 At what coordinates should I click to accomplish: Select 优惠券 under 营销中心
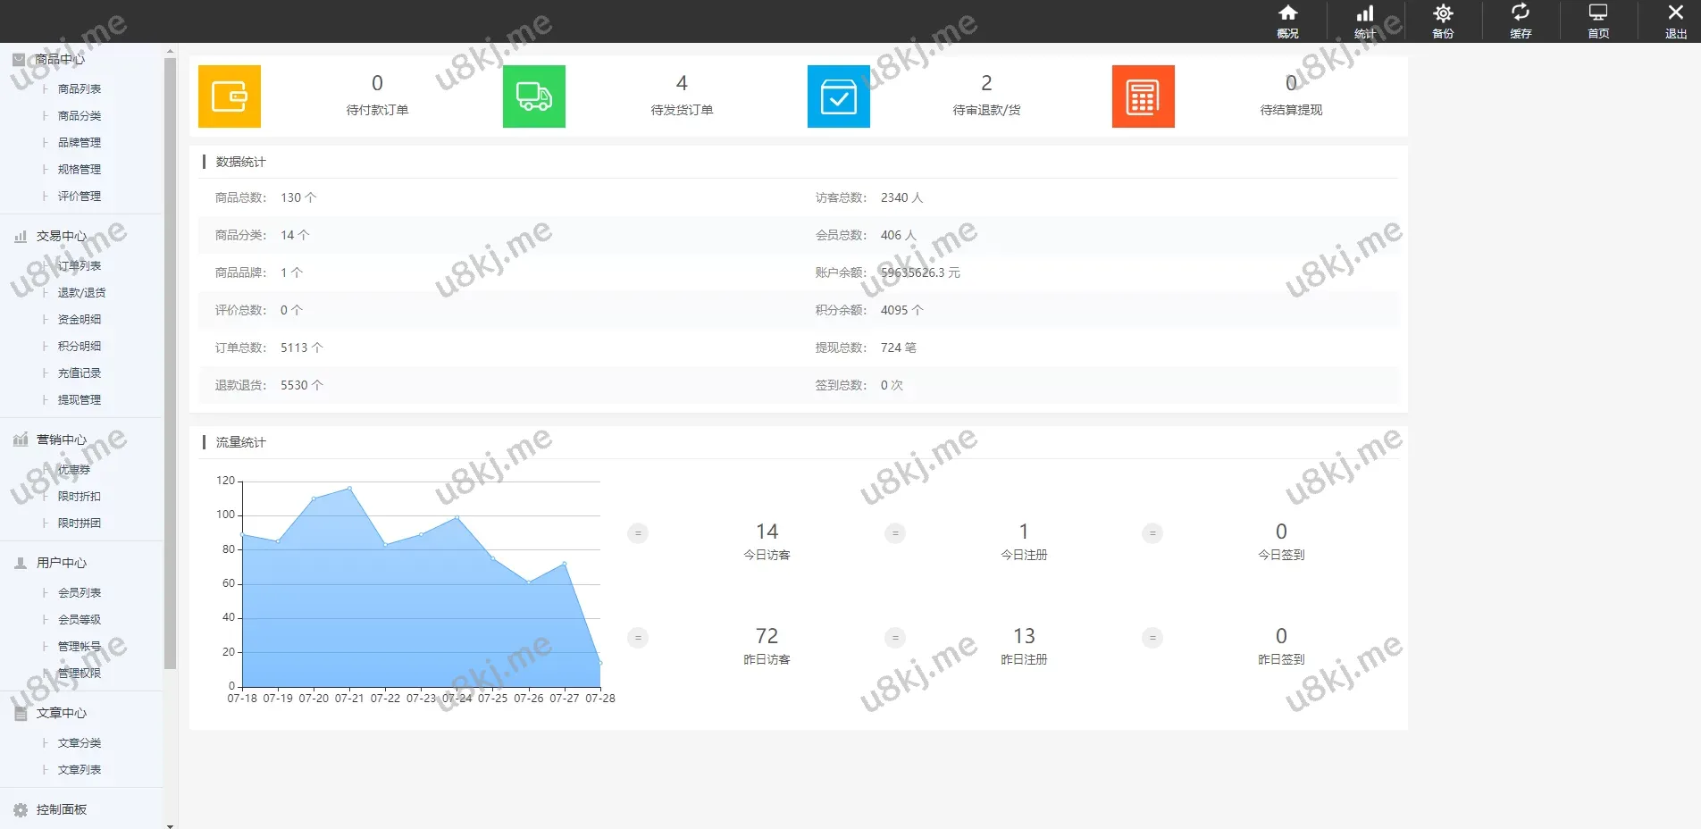tap(74, 469)
